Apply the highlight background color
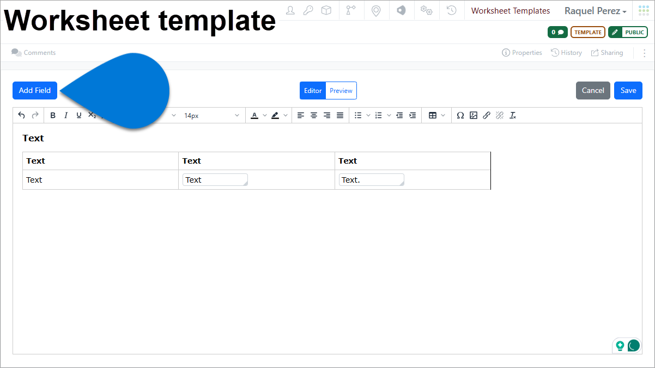 (275, 115)
